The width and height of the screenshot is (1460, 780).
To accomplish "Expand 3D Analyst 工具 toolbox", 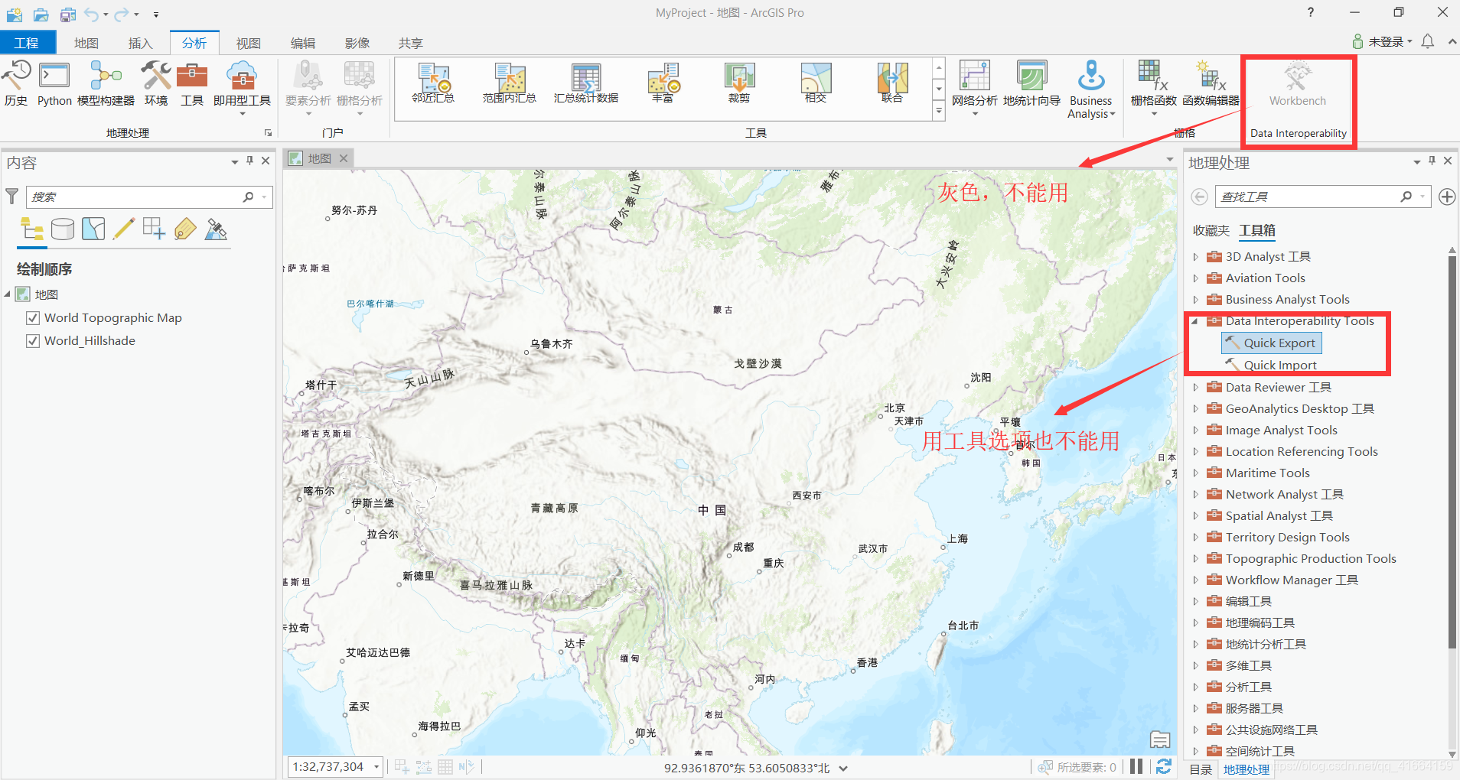I will (x=1196, y=257).
